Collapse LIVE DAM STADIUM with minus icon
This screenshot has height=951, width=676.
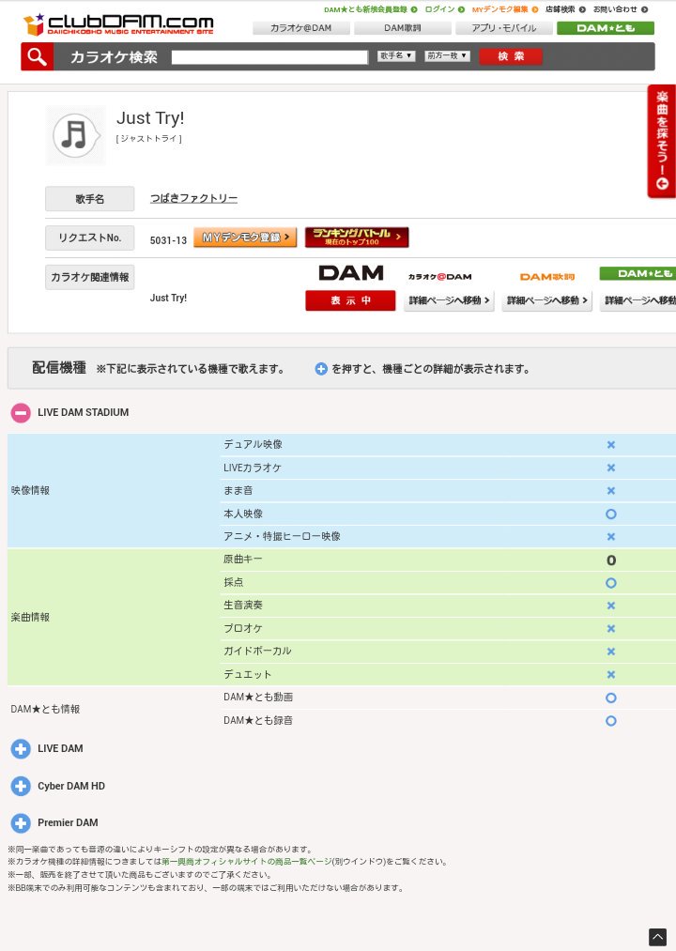tap(21, 413)
